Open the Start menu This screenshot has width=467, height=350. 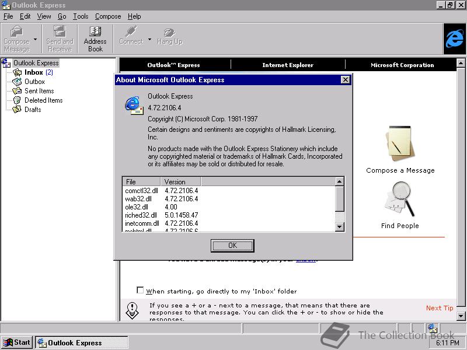[x=17, y=342]
